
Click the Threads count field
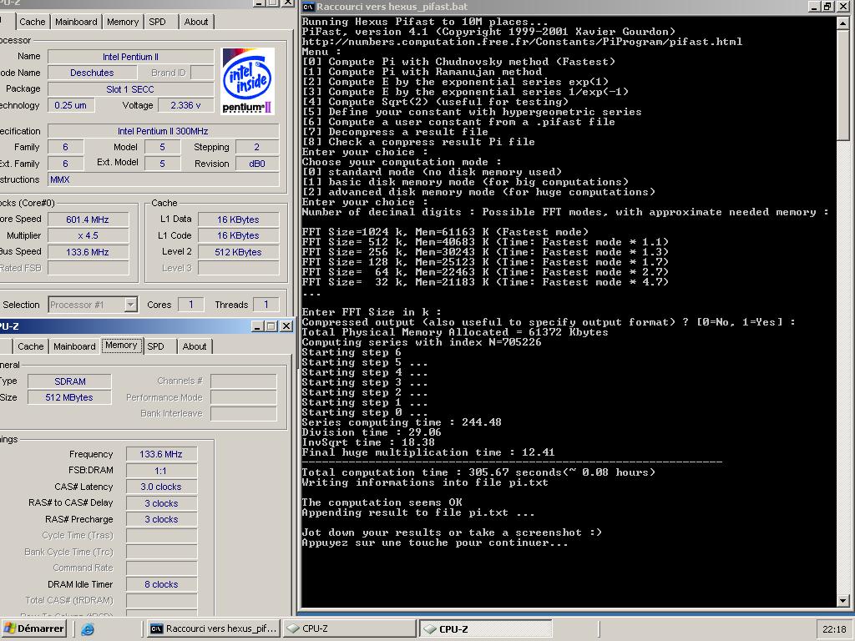click(x=266, y=305)
